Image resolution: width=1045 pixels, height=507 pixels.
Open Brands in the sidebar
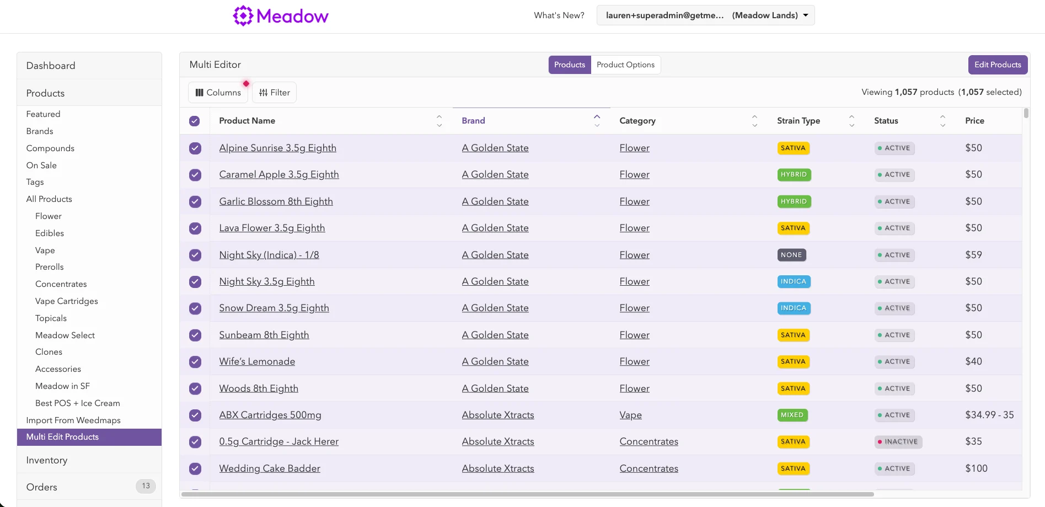(40, 131)
